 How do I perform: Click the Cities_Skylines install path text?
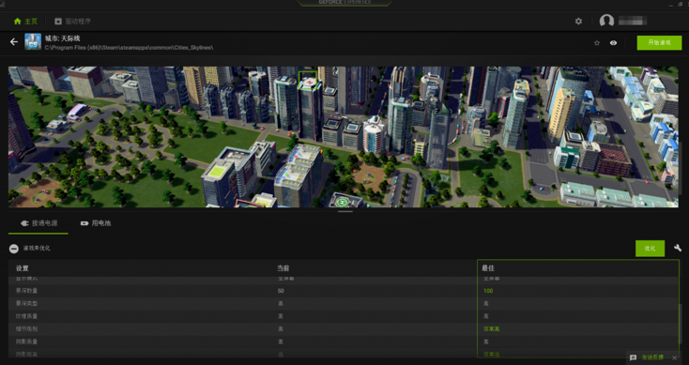[x=130, y=48]
